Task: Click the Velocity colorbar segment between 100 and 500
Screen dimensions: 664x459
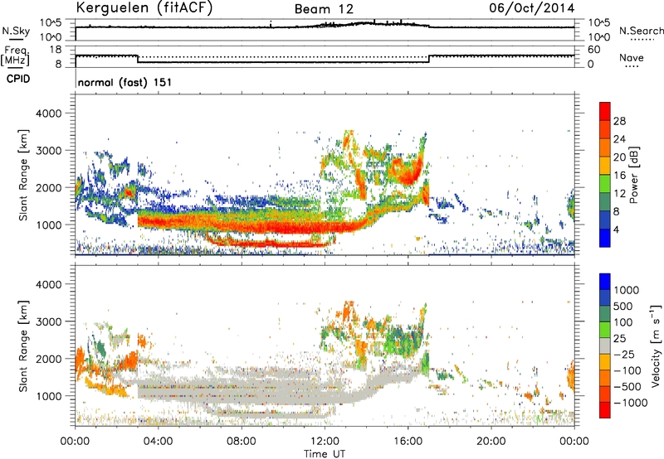Action: [605, 314]
